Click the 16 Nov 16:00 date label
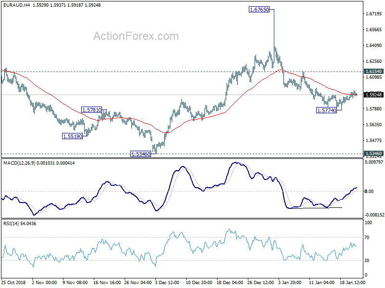 coord(107,282)
